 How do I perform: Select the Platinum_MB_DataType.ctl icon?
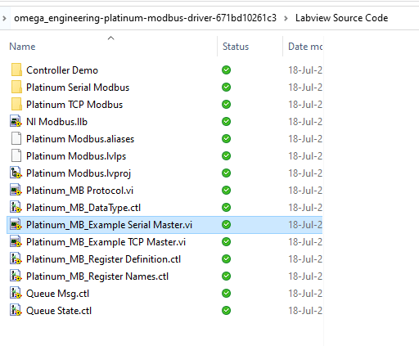16,208
